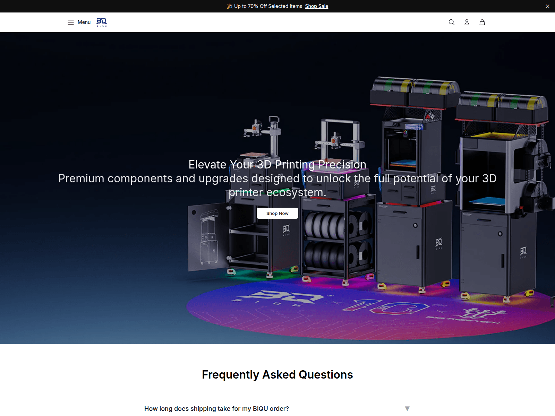
Task: Dismiss the promo banner with X
Action: click(547, 6)
